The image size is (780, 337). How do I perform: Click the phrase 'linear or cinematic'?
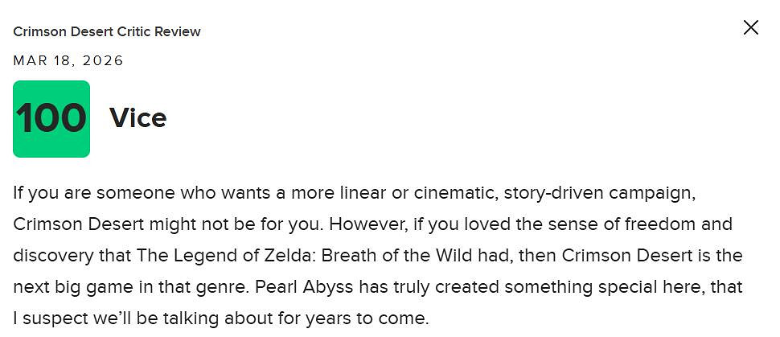[341, 192]
